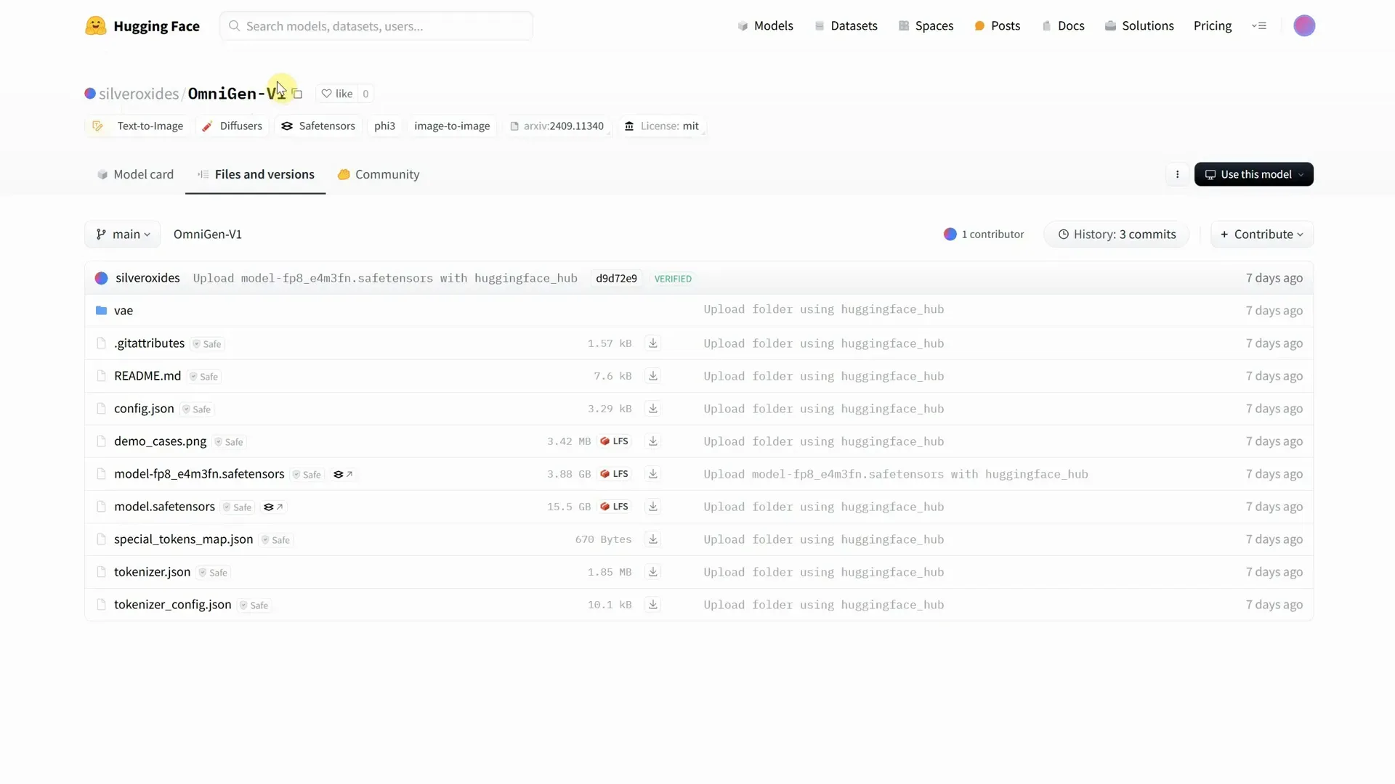This screenshot has width=1395, height=784.
Task: View History: 3 commits
Action: tap(1117, 234)
